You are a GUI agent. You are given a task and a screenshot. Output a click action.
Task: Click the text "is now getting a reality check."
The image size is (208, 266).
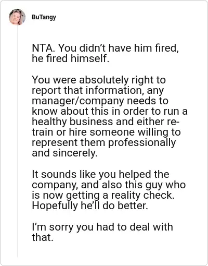103,196
